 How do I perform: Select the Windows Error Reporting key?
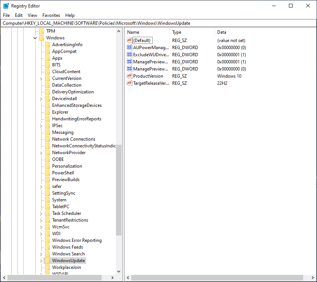point(77,240)
